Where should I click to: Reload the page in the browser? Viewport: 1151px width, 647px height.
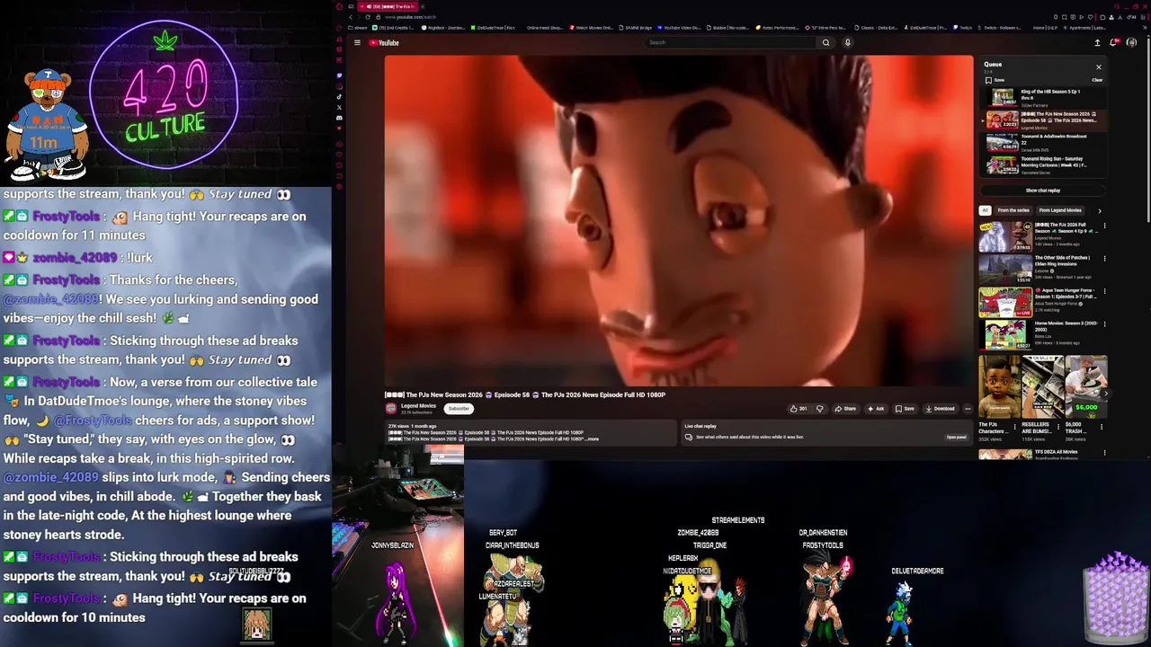point(368,17)
